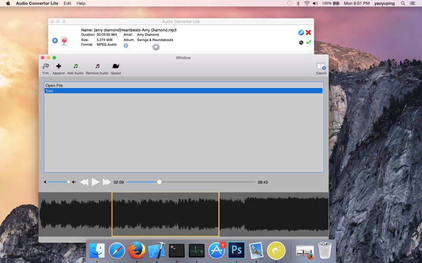This screenshot has width=422, height=263.
Task: Click the waveform right of the selection
Action: click(x=274, y=214)
